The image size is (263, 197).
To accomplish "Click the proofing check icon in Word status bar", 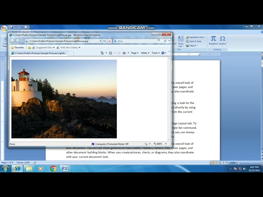I will (x=35, y=163).
